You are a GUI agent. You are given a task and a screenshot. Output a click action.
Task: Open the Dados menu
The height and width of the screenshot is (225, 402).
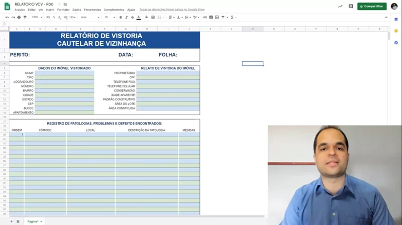tap(77, 10)
